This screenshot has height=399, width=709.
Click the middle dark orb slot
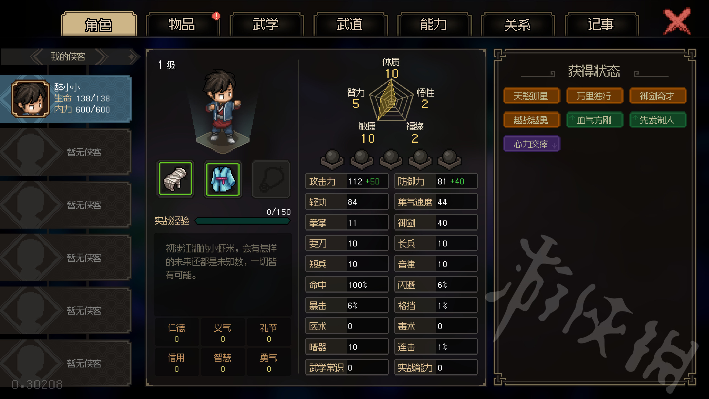(x=391, y=159)
